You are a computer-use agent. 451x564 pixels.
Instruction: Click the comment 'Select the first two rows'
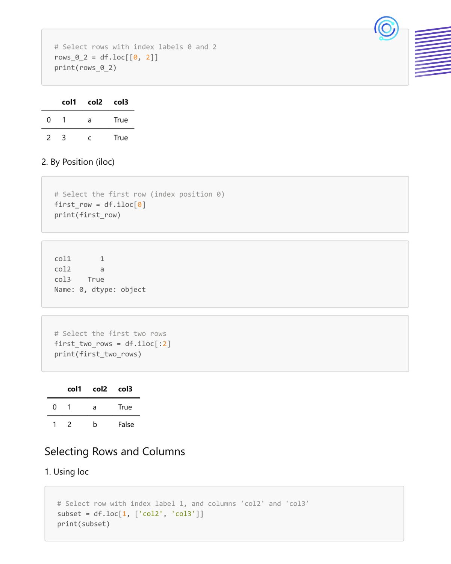[110, 334]
